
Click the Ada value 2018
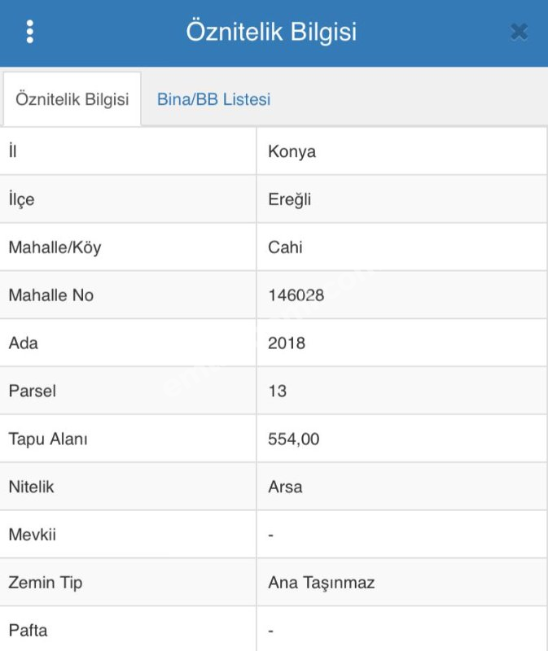click(x=287, y=343)
